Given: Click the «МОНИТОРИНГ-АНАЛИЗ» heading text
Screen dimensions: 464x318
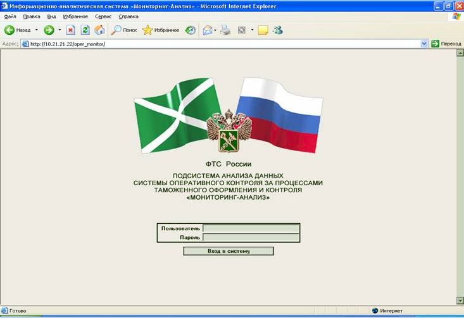Looking at the screenshot, I should [228, 197].
